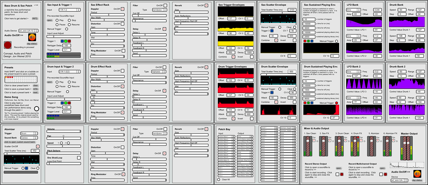Toggle Atomizer Scatter On/Off
This screenshot has height=185, width=428.
(38, 146)
